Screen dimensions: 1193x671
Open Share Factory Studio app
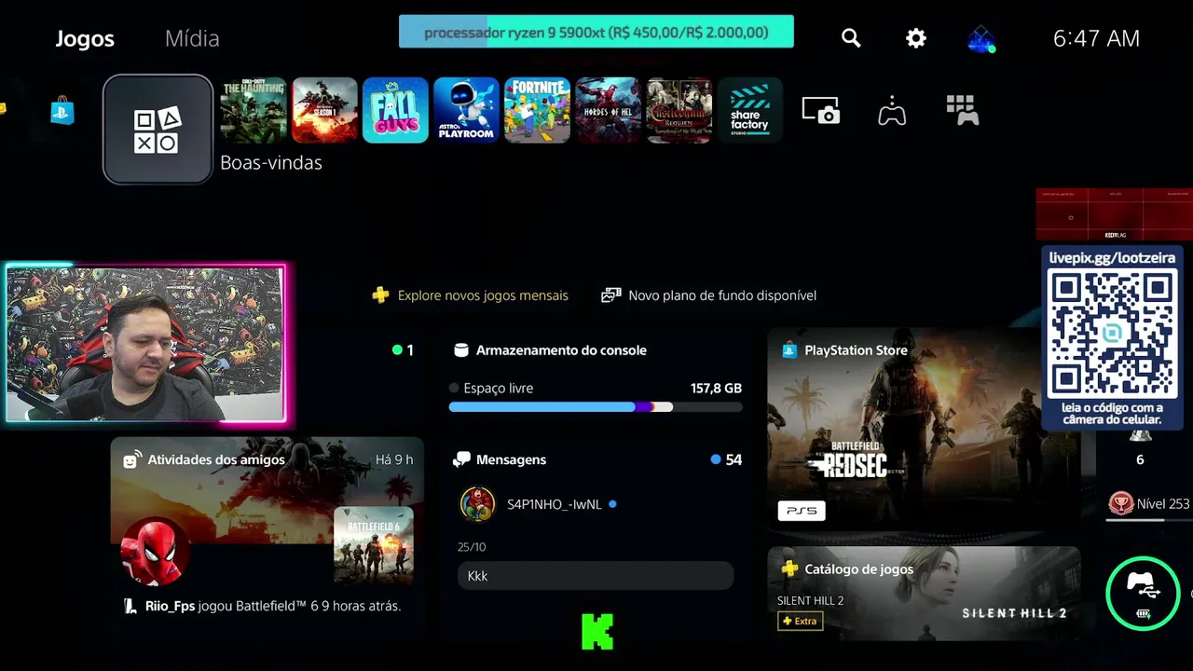point(749,110)
